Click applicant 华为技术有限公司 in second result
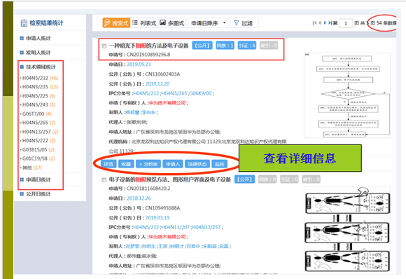This screenshot has height=279, width=406. point(167,237)
